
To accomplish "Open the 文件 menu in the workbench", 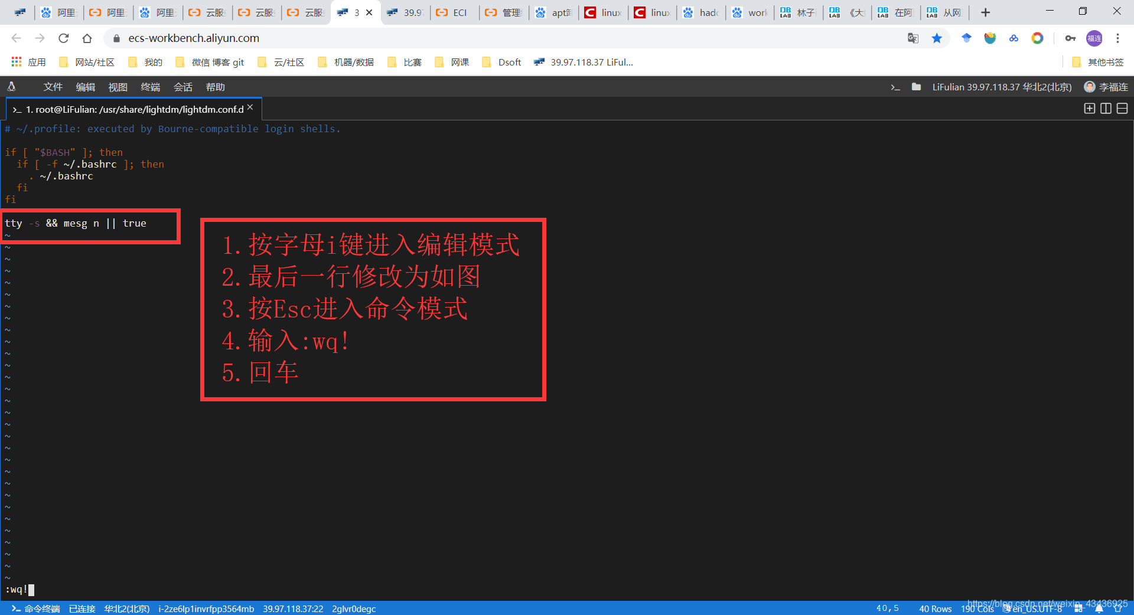I will (53, 87).
